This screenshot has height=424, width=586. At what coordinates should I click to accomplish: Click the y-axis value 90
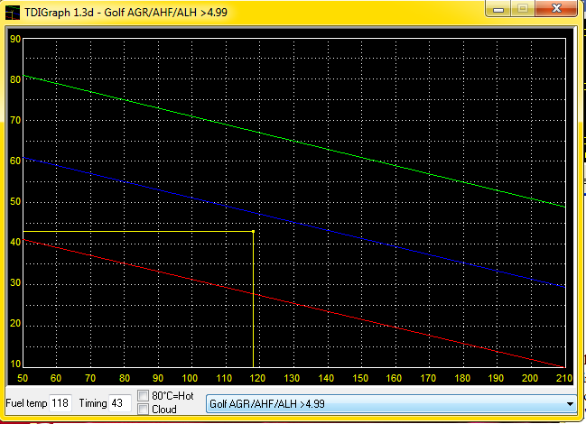(x=15, y=39)
